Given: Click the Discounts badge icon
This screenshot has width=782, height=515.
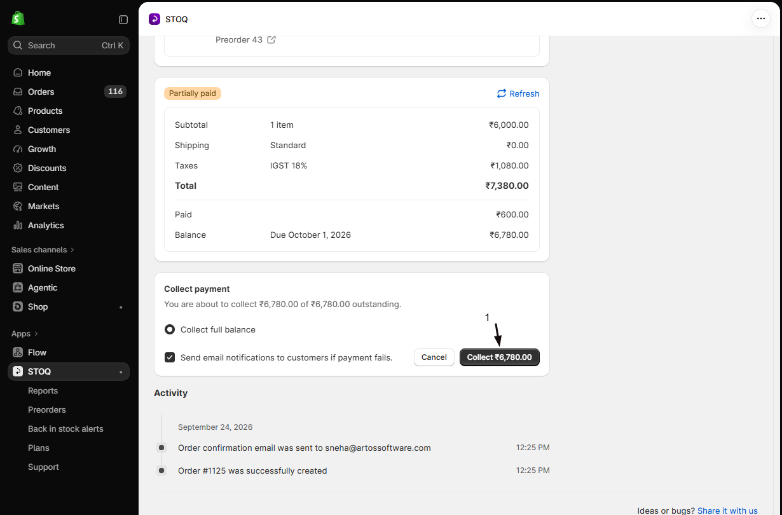Looking at the screenshot, I should point(18,168).
